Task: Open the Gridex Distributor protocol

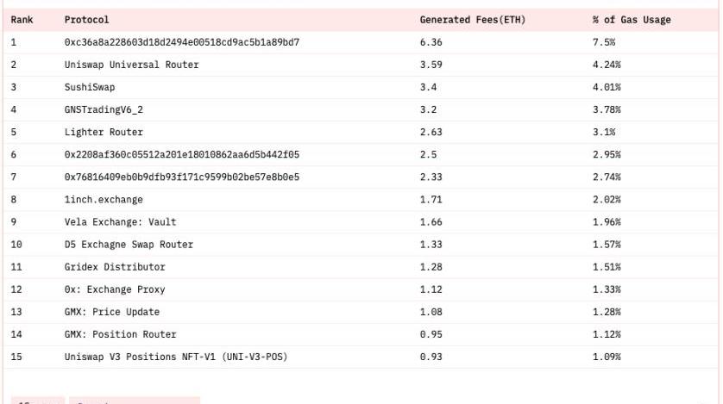Action: pos(115,267)
